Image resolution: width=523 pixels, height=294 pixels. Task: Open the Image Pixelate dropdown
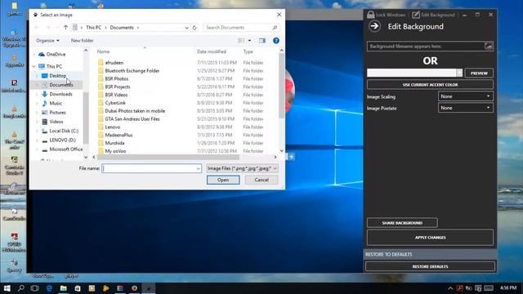[x=466, y=108]
